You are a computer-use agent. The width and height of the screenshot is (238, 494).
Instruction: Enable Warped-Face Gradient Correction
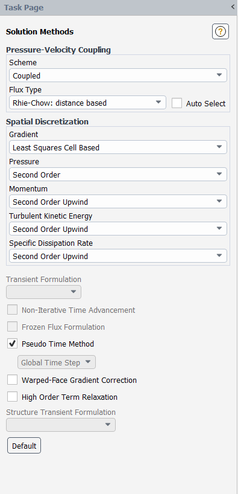coord(12,380)
